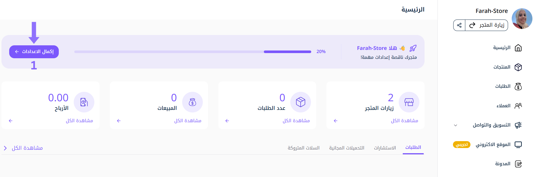The width and height of the screenshot is (535, 177).
Task: Click the share icon beside زيارة المتجر
Action: (x=459, y=25)
